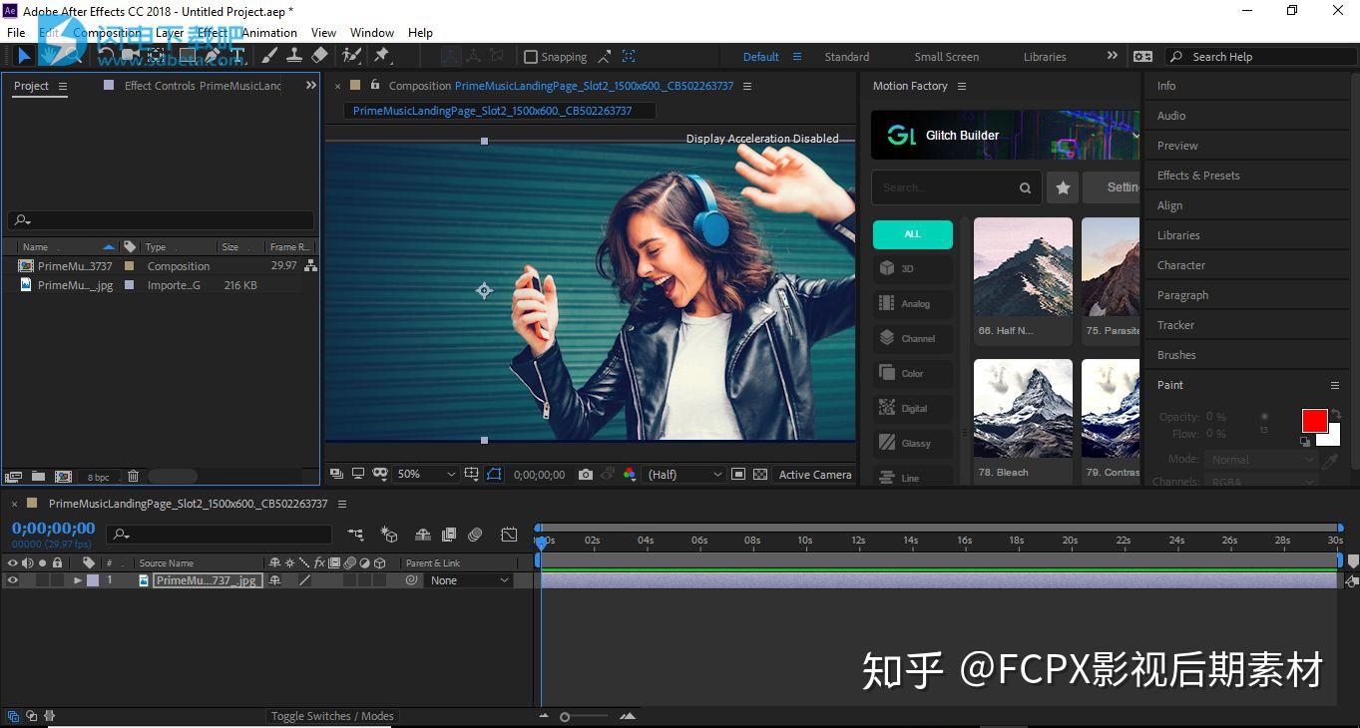Open the File menu
1360x728 pixels.
[16, 32]
